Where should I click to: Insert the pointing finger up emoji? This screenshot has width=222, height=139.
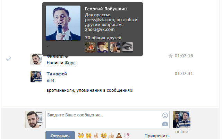(x=96, y=136)
